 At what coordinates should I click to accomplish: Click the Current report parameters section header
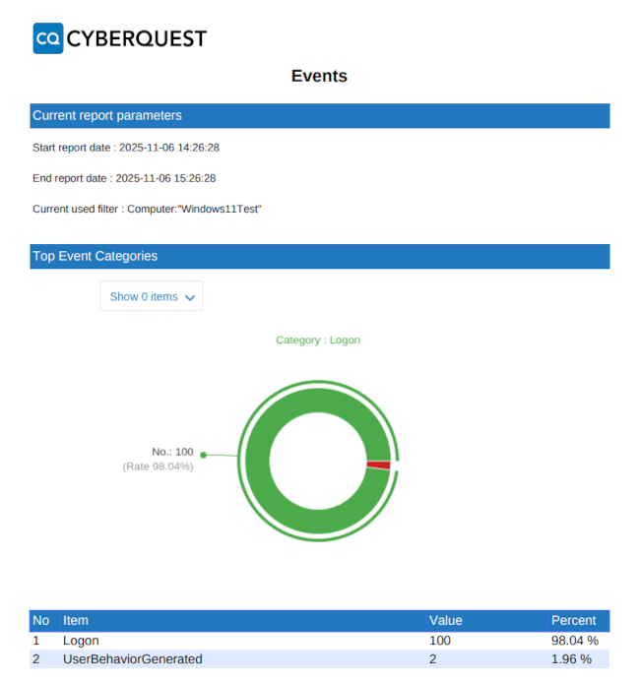[107, 115]
